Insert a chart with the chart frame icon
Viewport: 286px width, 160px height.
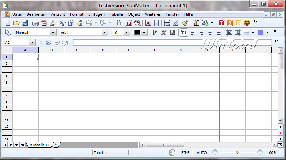196,23
